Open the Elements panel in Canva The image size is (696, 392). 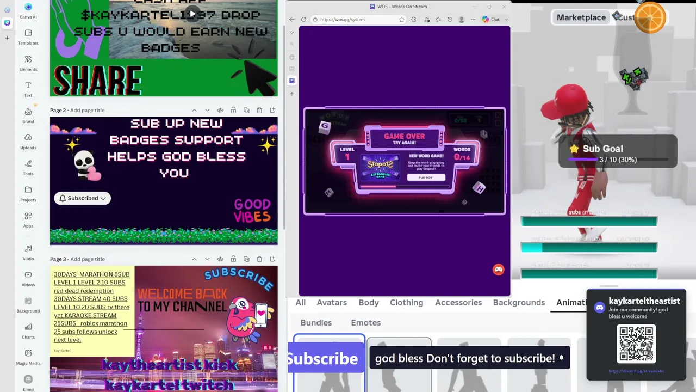pos(28,63)
